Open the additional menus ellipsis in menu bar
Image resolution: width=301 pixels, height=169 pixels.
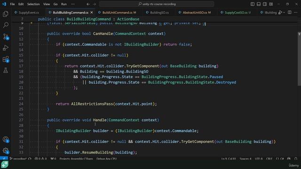[73, 4]
